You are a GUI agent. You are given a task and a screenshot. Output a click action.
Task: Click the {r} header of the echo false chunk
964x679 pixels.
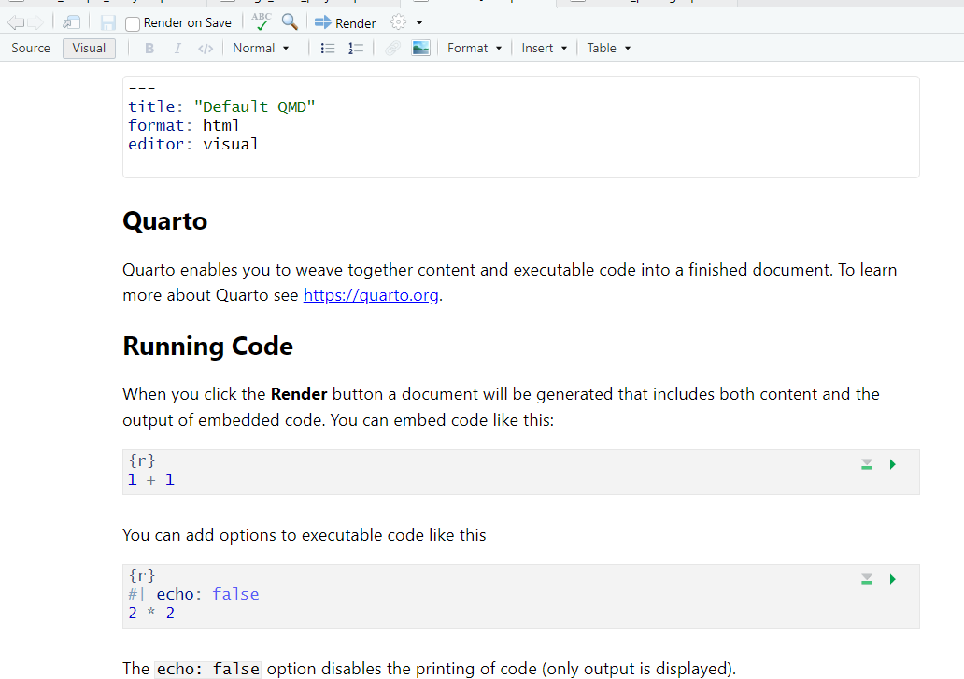pyautogui.click(x=142, y=575)
